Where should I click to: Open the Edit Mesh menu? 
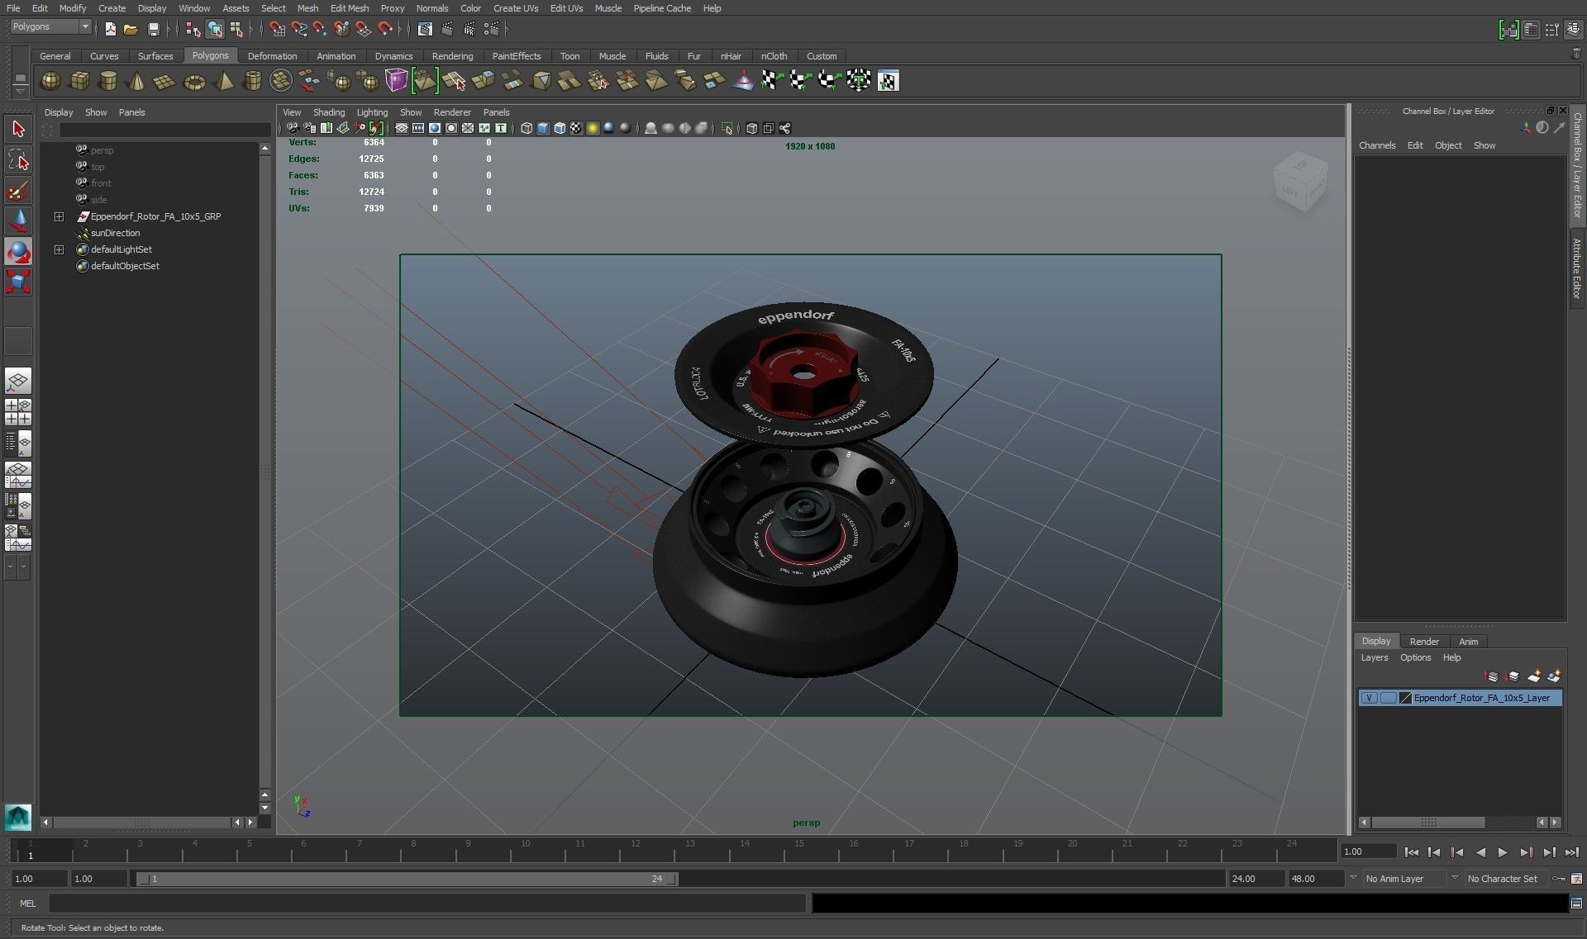point(349,8)
